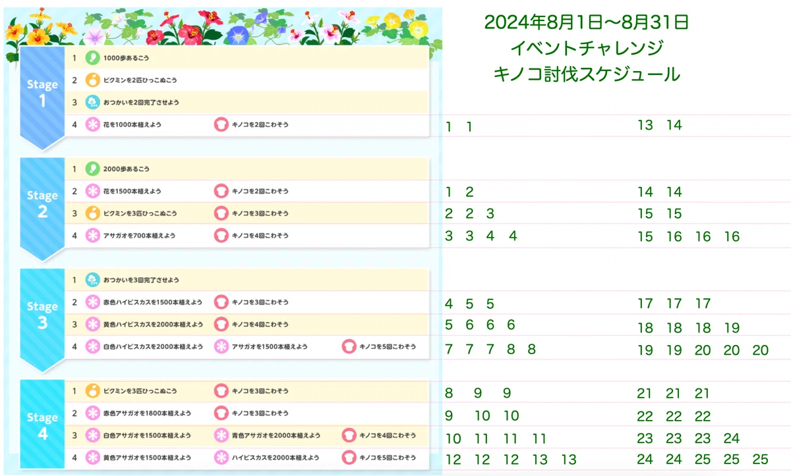The height and width of the screenshot is (476, 791).
Task: Click the pink flower icon beside 花を1000本植えよう
Action: (x=93, y=124)
